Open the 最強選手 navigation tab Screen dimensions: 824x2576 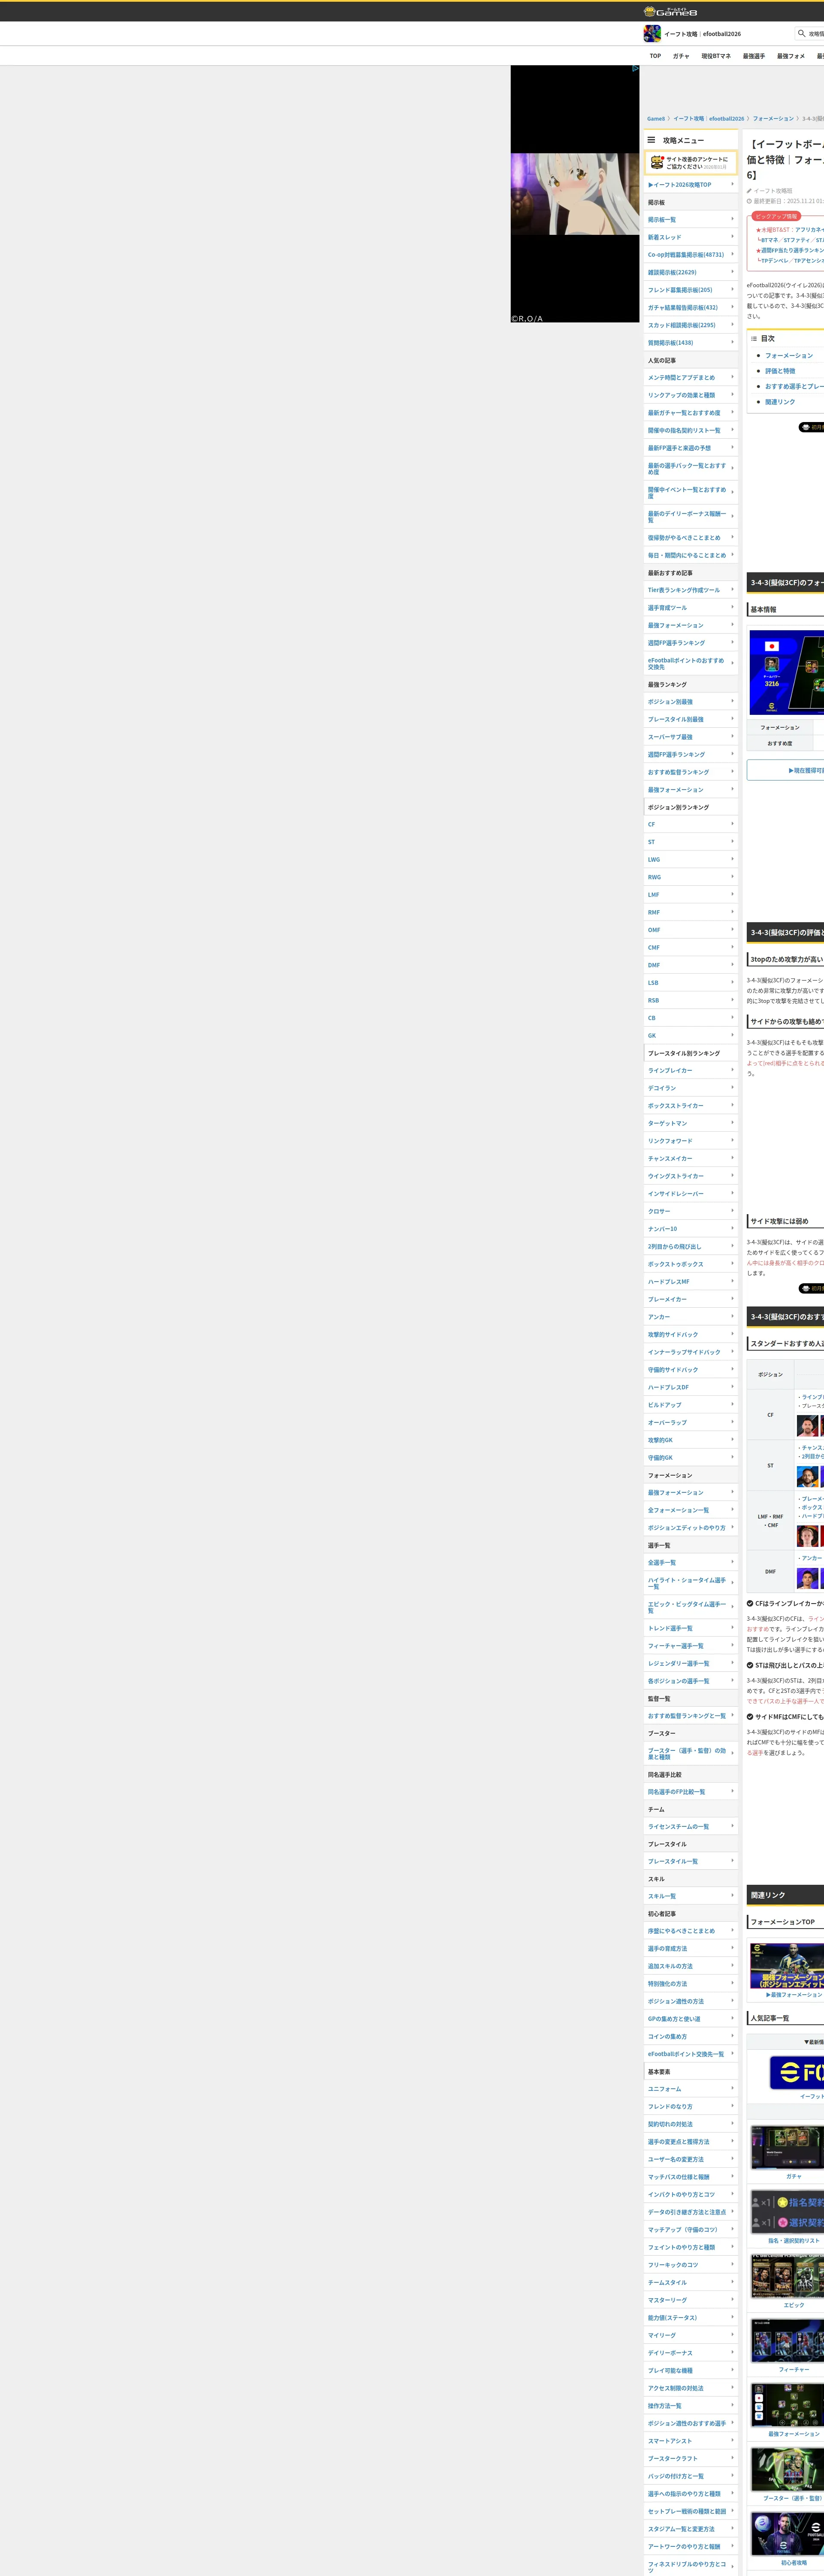[x=753, y=56]
